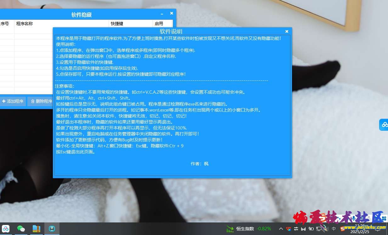Expand the hidden system tray icons
The image size is (388, 235).
tap(281, 229)
